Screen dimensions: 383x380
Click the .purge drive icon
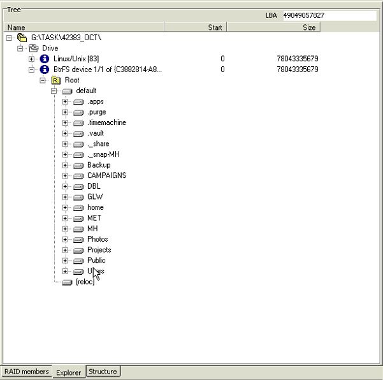coord(78,113)
